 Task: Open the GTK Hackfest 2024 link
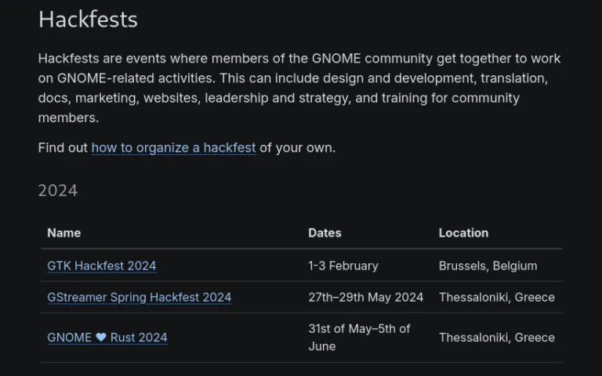(101, 266)
